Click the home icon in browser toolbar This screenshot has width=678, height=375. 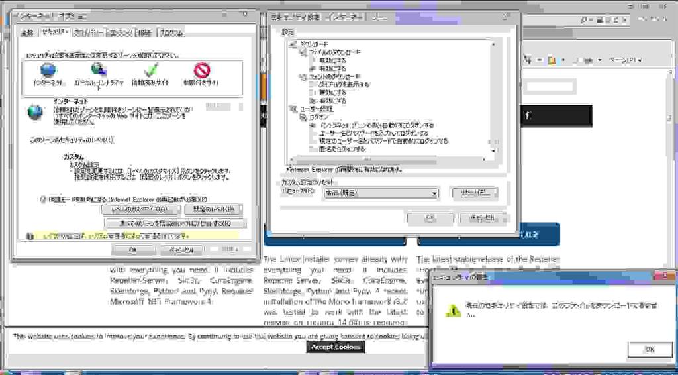(528, 60)
